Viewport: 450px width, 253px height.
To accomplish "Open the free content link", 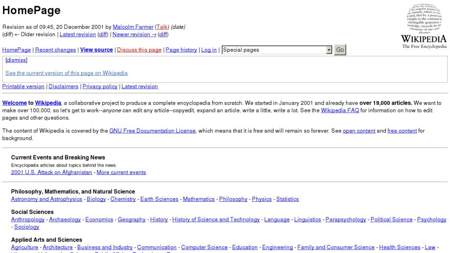I will tap(402, 131).
